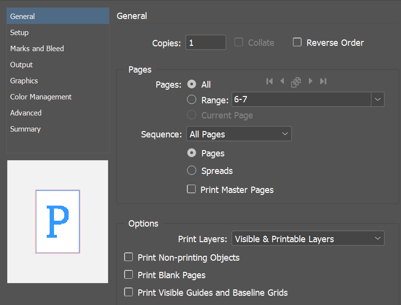Image resolution: width=401 pixels, height=305 pixels.
Task: Toggle Print Non-printing Objects
Action: [x=128, y=257]
